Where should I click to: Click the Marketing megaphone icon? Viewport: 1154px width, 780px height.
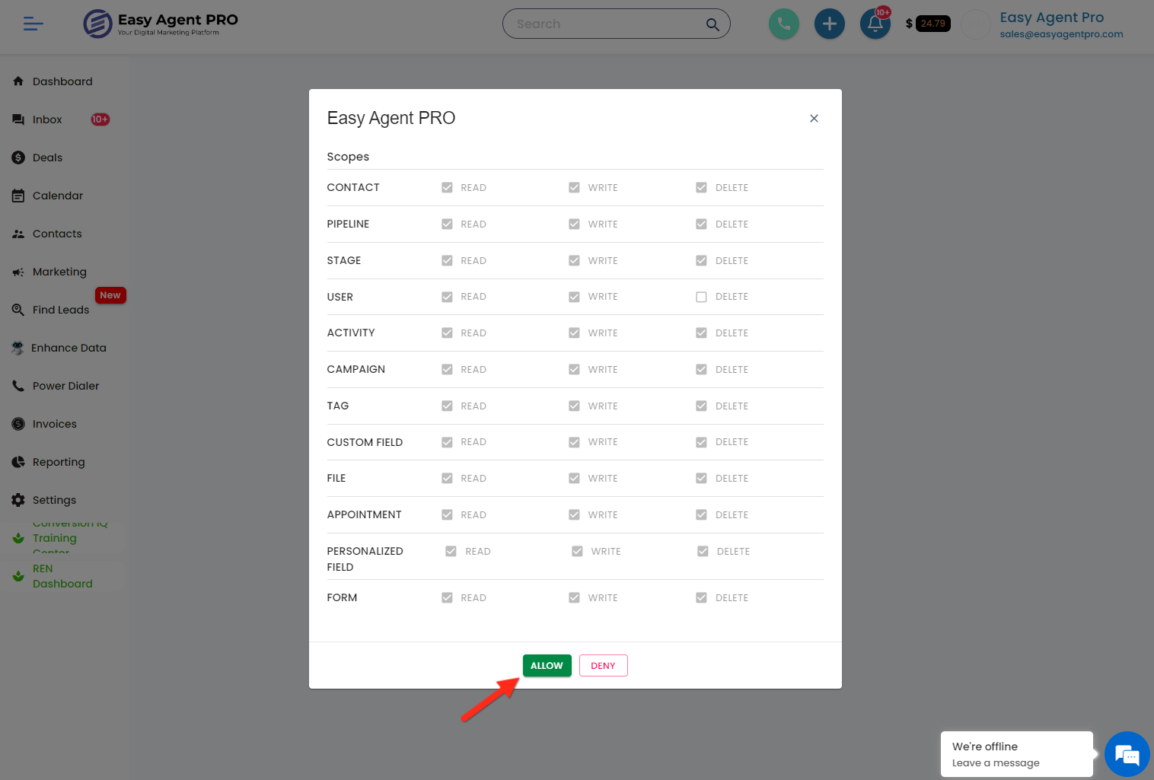pos(18,272)
